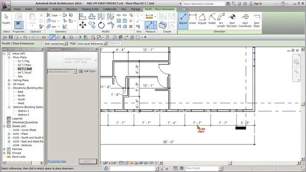
Task: Collapse the Elevations node
Action: pos(9,88)
